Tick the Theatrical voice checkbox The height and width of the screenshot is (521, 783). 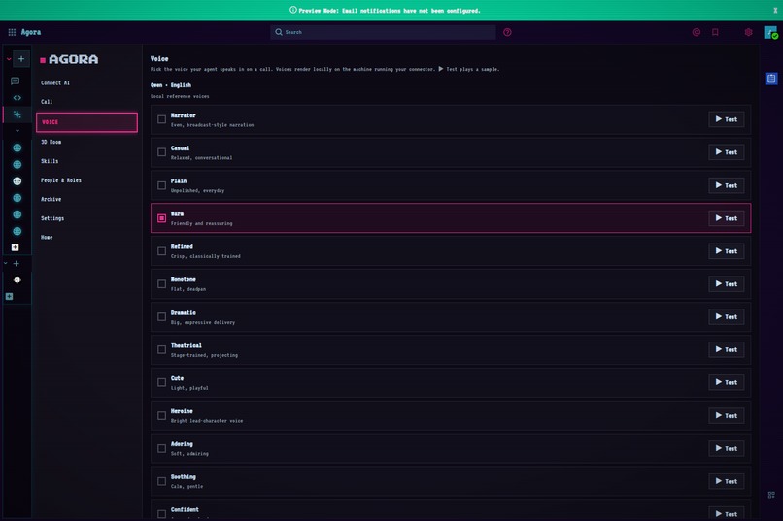[161, 350]
